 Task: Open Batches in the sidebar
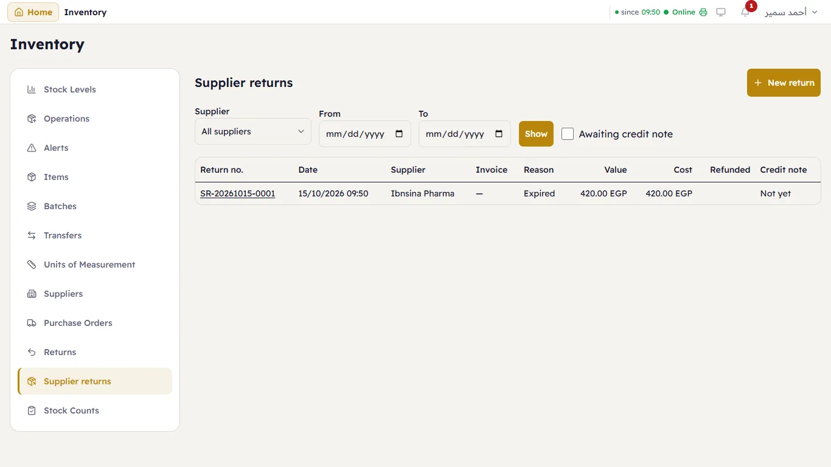tap(95, 206)
